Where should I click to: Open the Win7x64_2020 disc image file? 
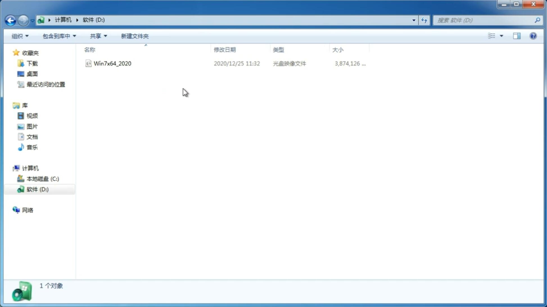coord(112,63)
